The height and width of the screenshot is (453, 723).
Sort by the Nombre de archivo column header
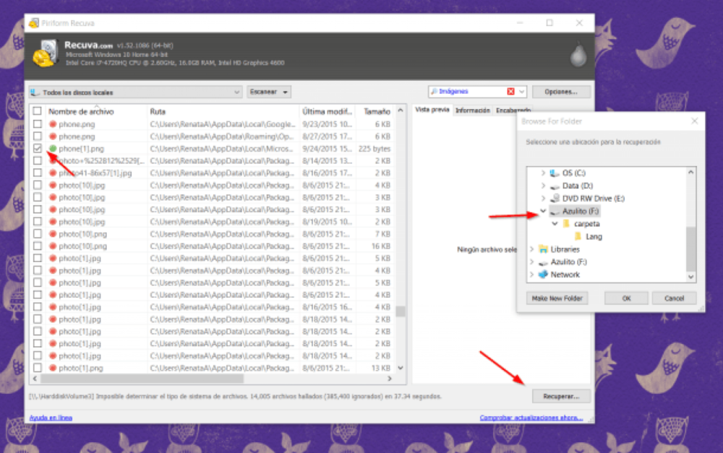click(96, 111)
